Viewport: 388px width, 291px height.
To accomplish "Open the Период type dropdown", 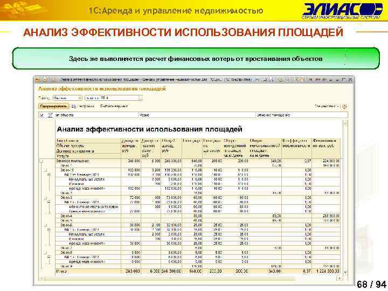I will tap(80, 98).
